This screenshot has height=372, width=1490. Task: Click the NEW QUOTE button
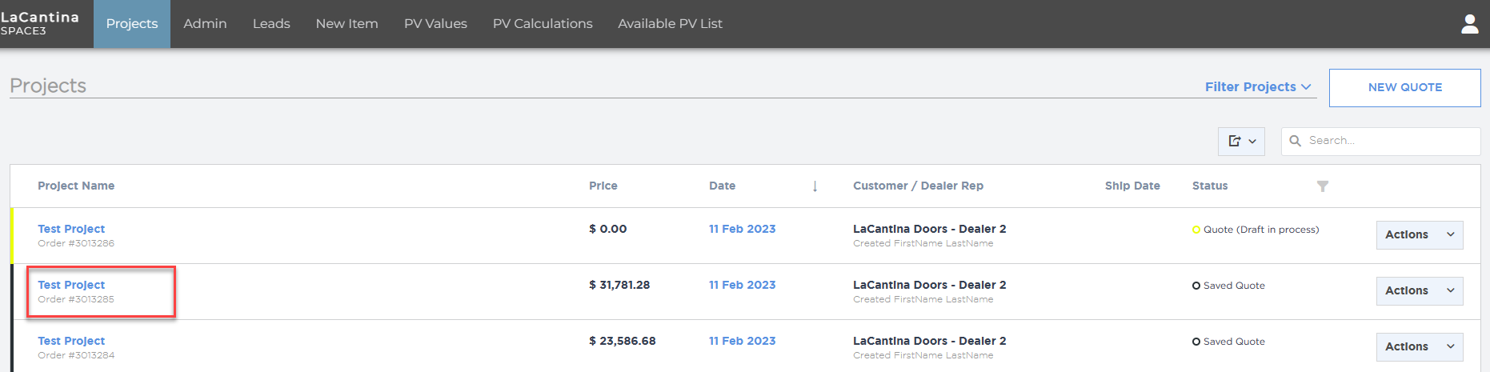click(1404, 87)
